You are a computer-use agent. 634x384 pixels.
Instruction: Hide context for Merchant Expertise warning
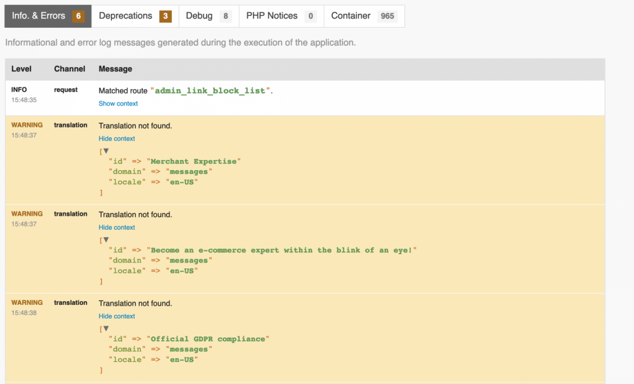pyautogui.click(x=117, y=139)
